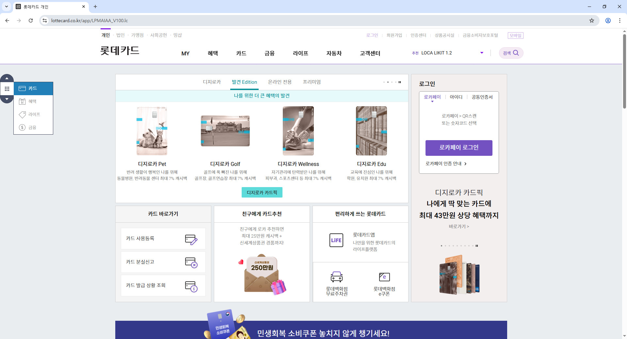The height and width of the screenshot is (339, 627).
Task: Expand the LOCA LIKIT 1.2 recommendation dropdown
Action: point(481,52)
